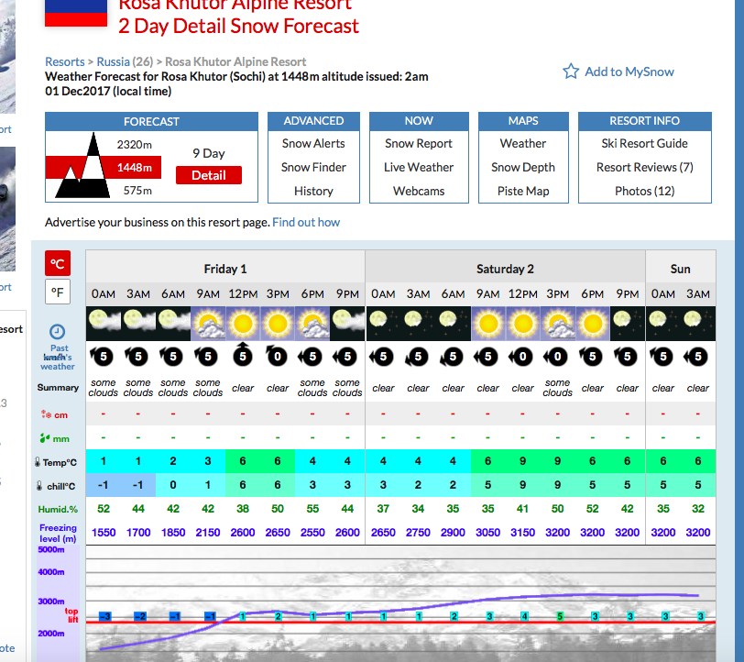Screen dimensions: 744x662
Task: Open the Snow Report
Action: (x=419, y=143)
